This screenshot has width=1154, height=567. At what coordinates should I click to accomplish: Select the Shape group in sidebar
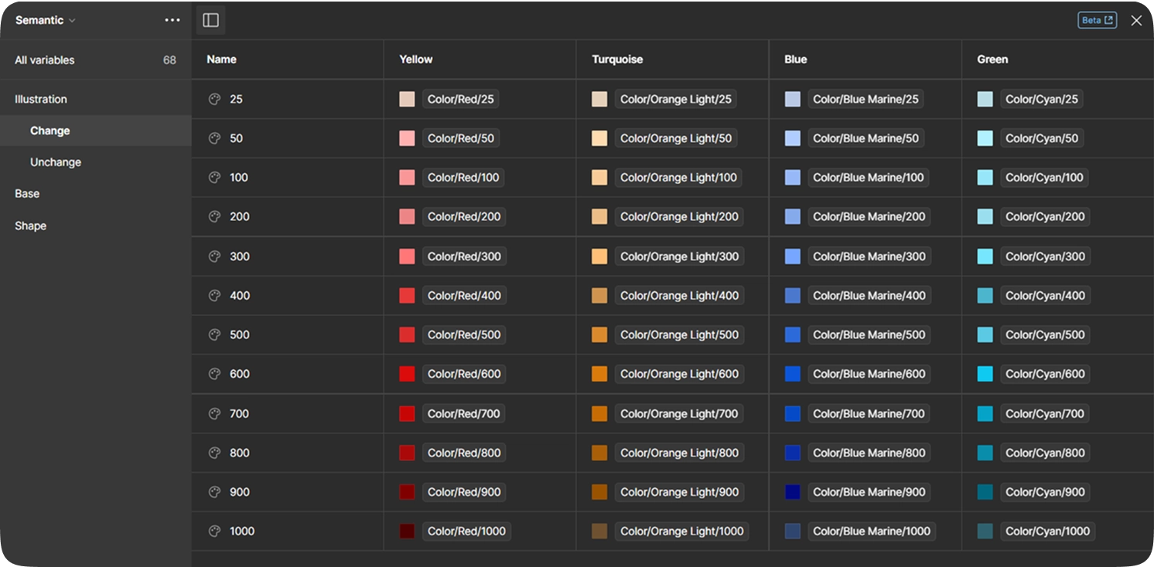point(29,226)
